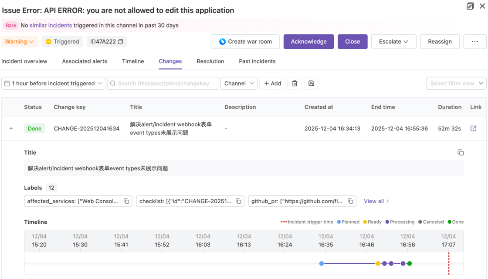
Task: Copy the github_pr label value
Action: click(x=350, y=201)
